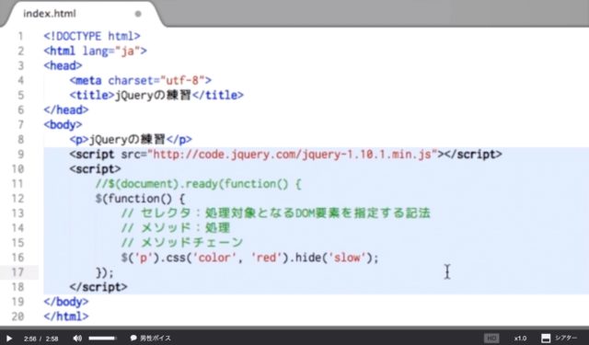Adjust the volume slider

(x=102, y=339)
